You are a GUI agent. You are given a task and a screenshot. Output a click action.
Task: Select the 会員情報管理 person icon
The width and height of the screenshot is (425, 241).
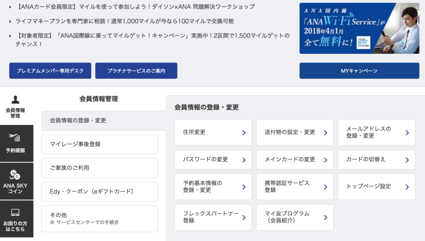pos(15,100)
